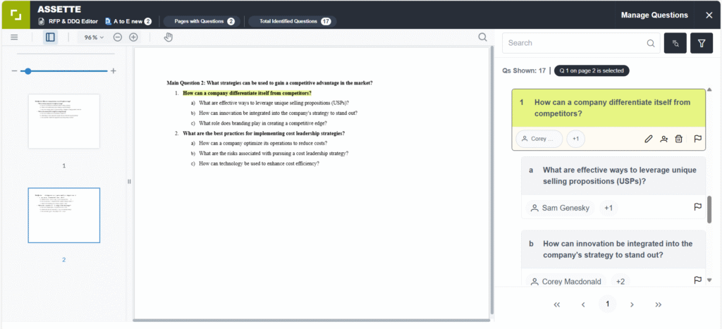Click question list scrollbar down arrow
This screenshot has width=722, height=329.
point(709,280)
